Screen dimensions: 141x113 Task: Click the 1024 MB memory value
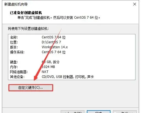(48, 67)
